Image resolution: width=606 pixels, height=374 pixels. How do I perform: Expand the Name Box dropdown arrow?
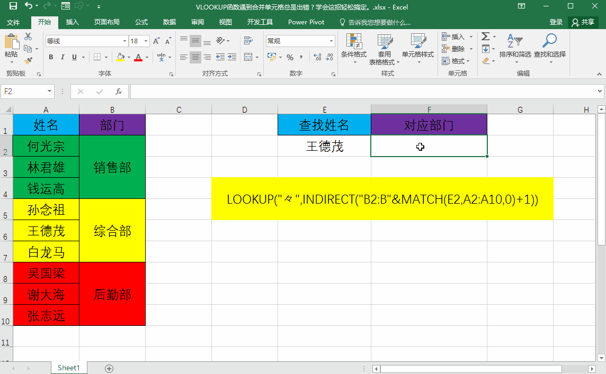tap(49, 91)
